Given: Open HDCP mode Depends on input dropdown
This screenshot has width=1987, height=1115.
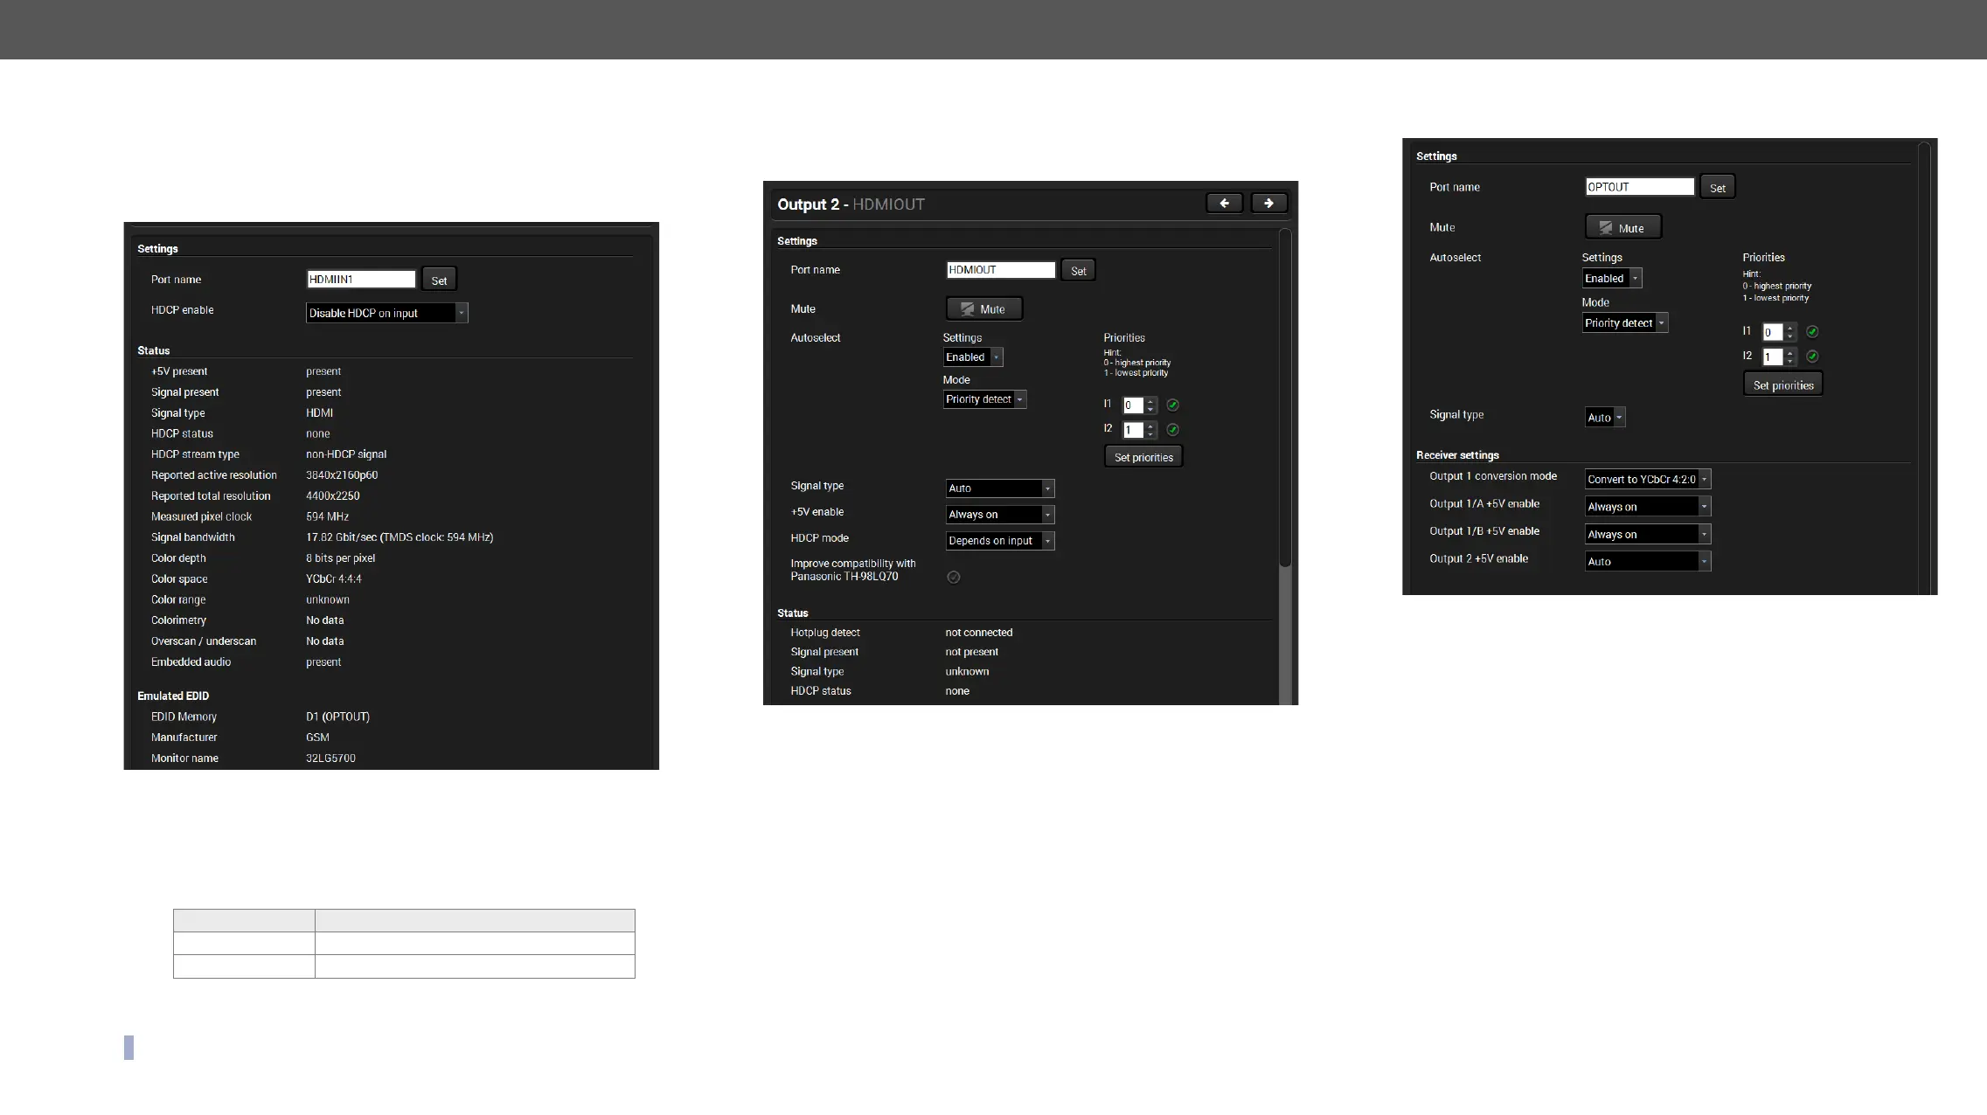Looking at the screenshot, I should pos(1000,541).
